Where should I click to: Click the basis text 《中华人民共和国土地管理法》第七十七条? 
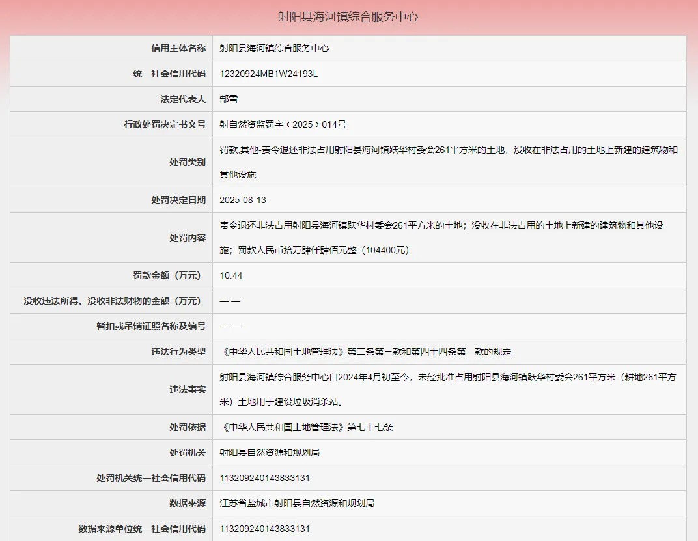pyautogui.click(x=307, y=428)
